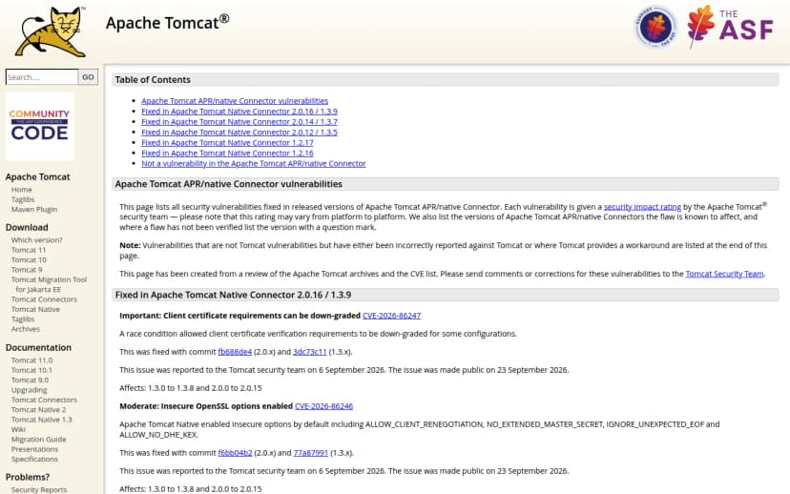Jump to Fixed in Native Connector 2.0.16 / 1.3.9
This screenshot has width=790, height=494.
(239, 112)
